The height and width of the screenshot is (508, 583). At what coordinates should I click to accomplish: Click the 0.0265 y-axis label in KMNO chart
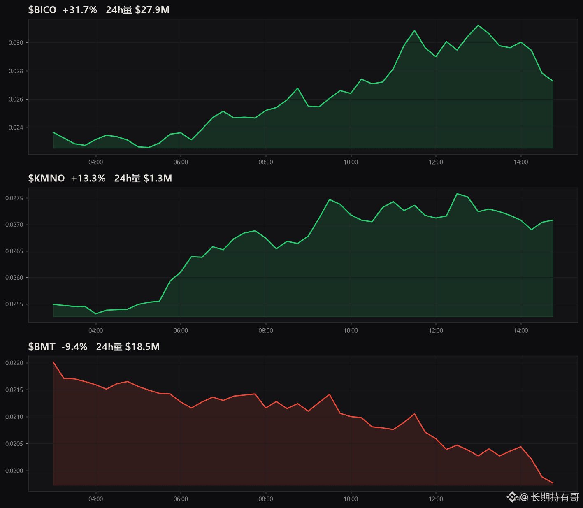pyautogui.click(x=14, y=251)
